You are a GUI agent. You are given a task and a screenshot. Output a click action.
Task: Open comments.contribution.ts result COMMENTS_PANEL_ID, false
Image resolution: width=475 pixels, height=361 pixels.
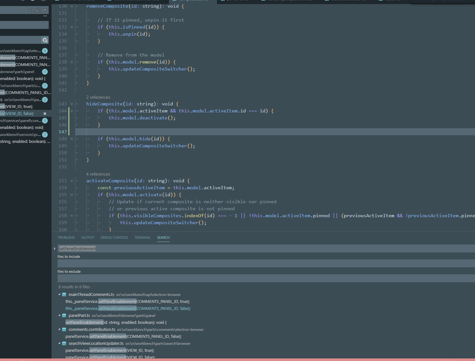123,337
